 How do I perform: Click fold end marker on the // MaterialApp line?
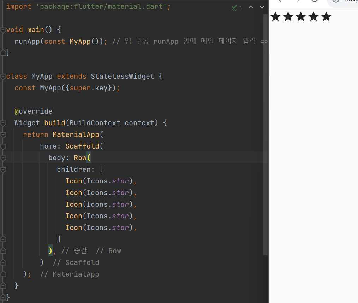(x=3, y=274)
